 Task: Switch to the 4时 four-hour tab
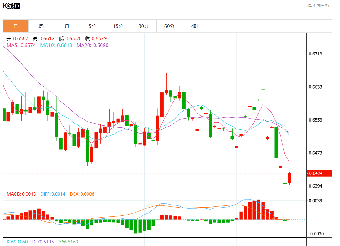click(x=195, y=26)
